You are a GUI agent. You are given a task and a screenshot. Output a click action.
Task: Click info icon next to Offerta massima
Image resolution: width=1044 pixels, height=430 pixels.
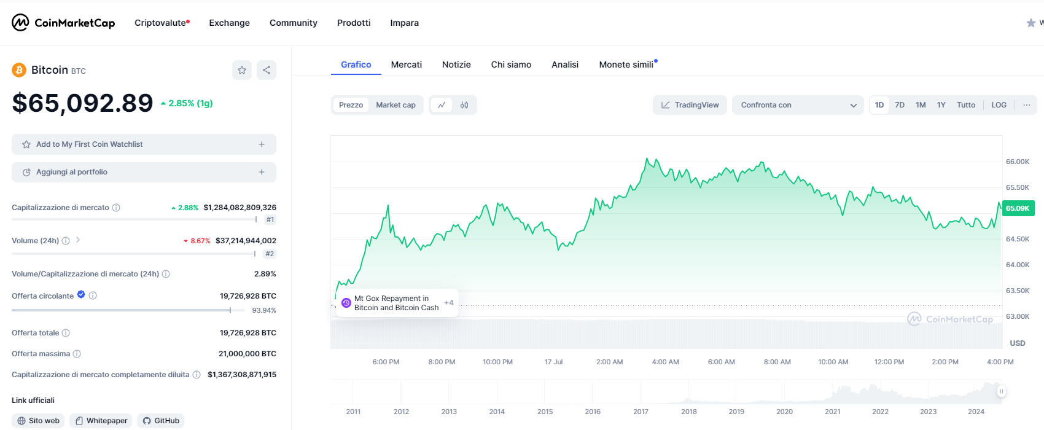[77, 354]
